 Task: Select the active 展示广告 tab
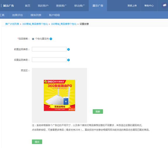tap(98, 6)
